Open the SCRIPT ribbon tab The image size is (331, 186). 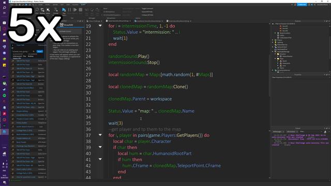coord(83,5)
